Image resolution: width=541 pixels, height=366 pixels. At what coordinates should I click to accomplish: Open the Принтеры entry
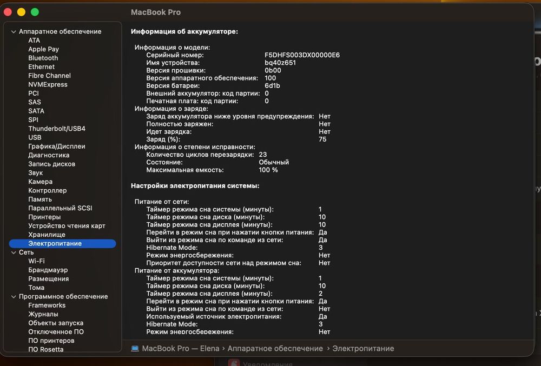pyautogui.click(x=44, y=217)
